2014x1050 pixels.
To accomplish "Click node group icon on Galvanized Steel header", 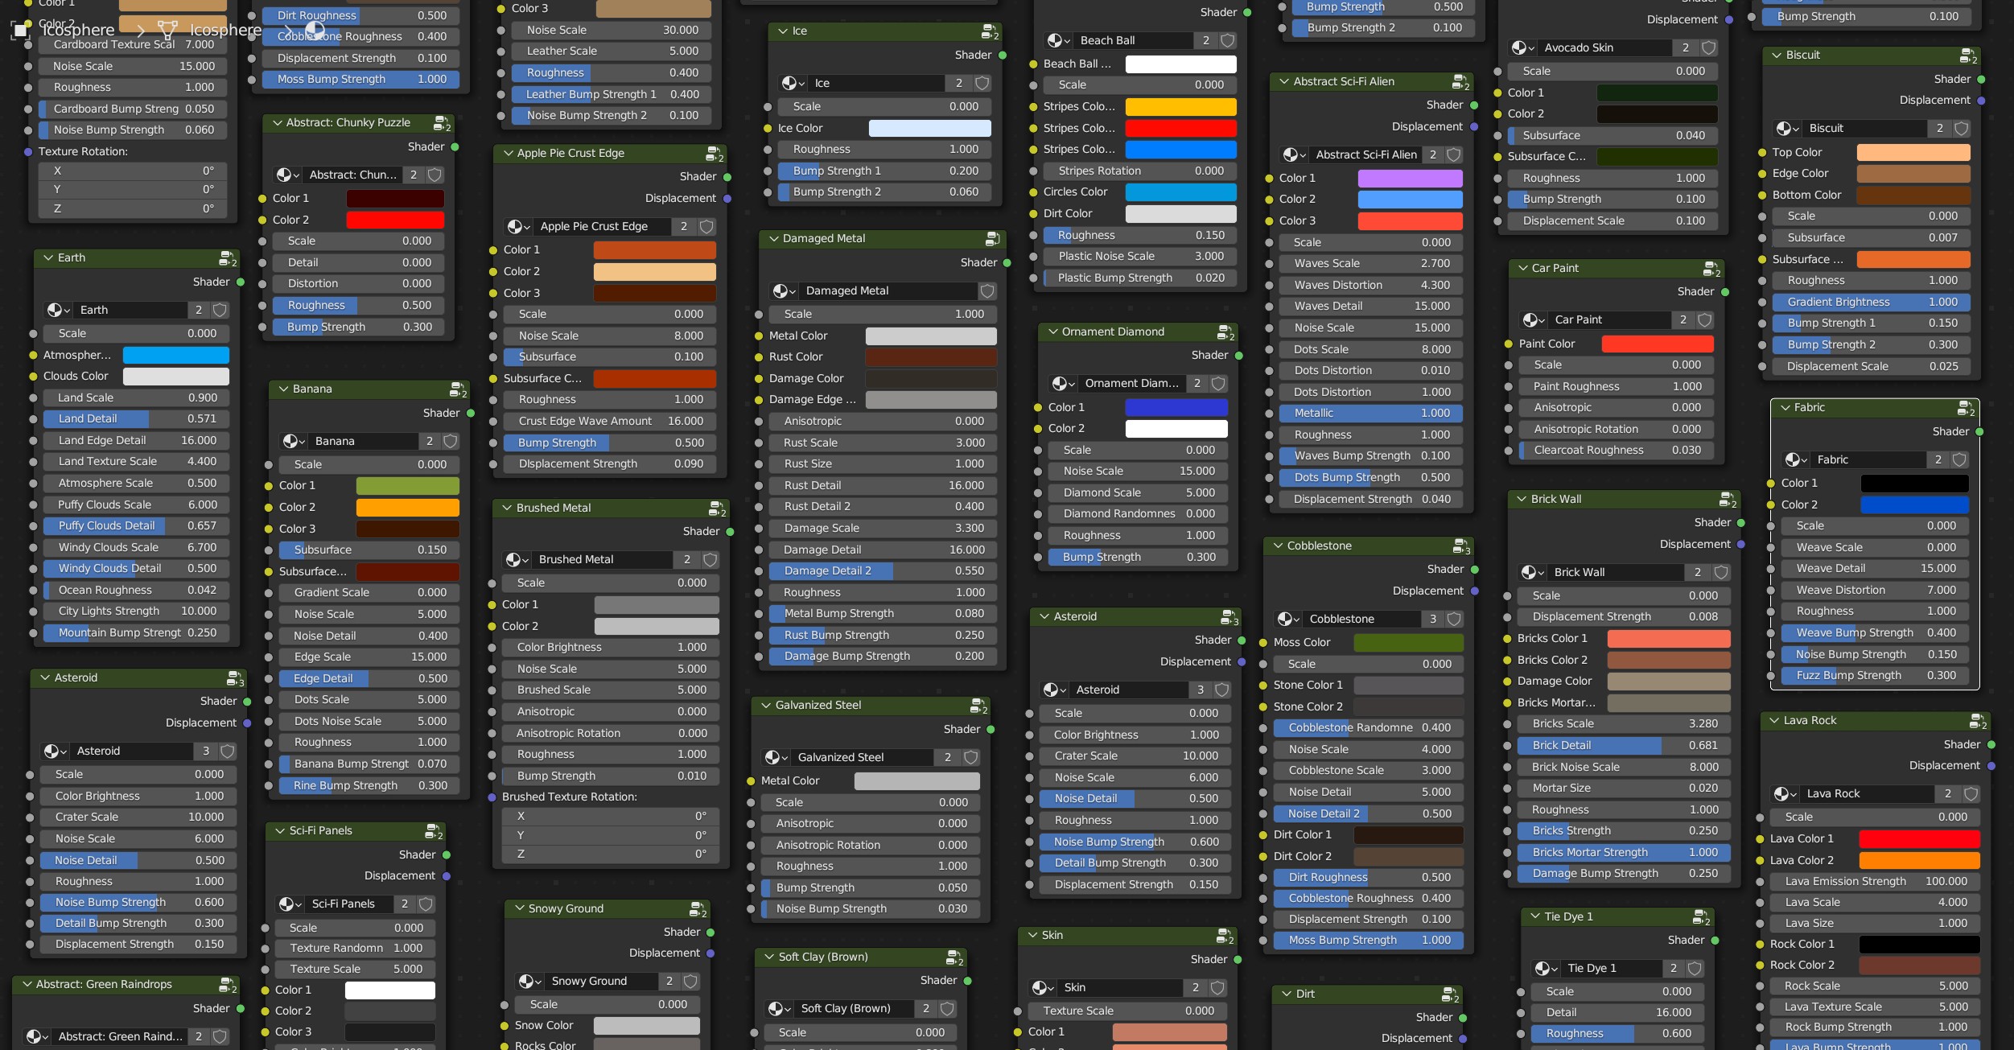I will pos(978,706).
